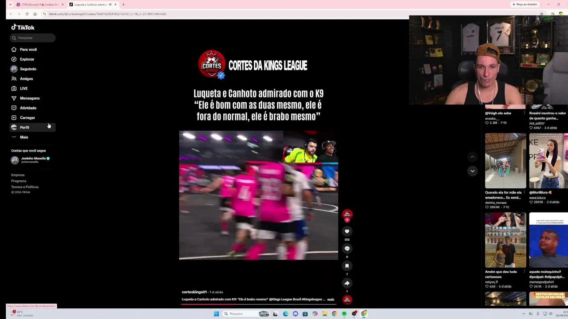Bookmark this page with the star icon

pos(541,14)
